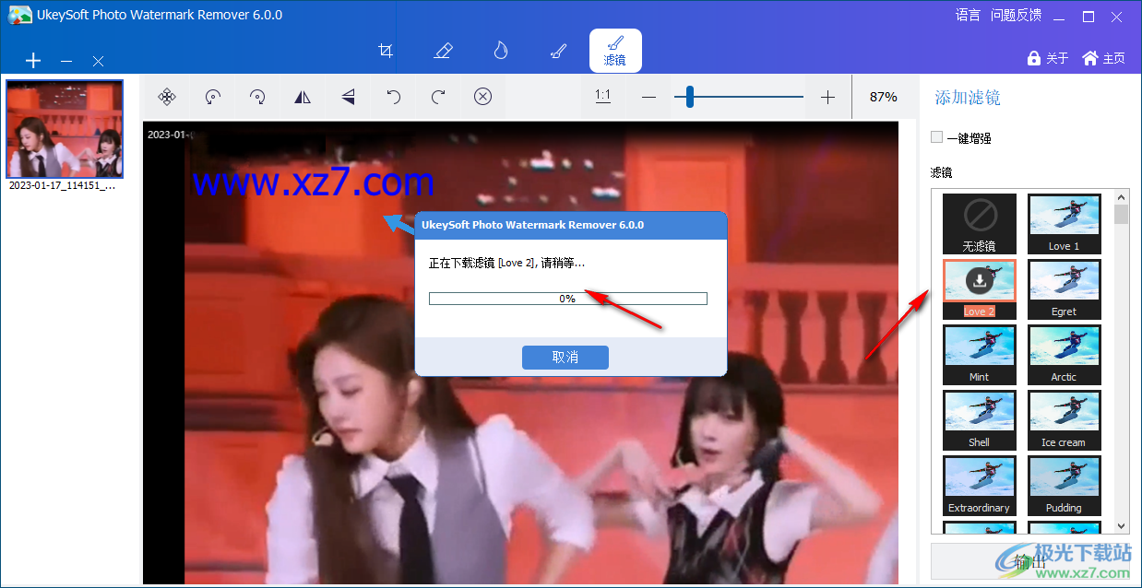Click the 输出 output button
Image resolution: width=1142 pixels, height=588 pixels.
[x=1030, y=561]
